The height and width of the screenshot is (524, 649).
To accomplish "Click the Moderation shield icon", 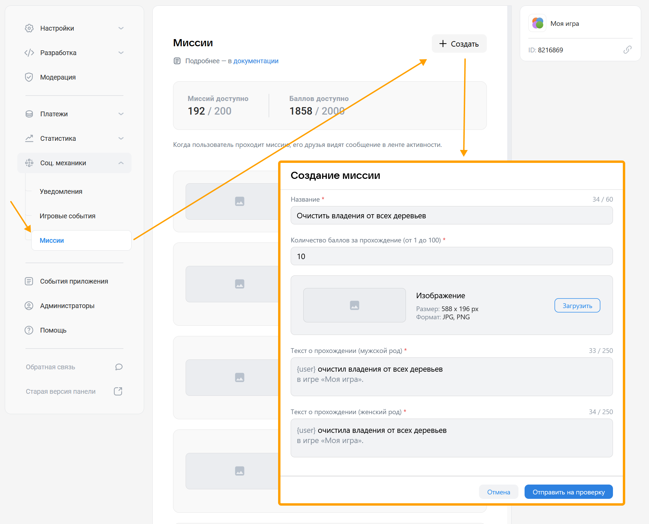I will coord(29,77).
